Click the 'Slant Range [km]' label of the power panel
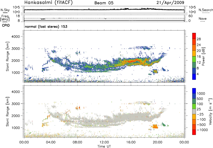This screenshot has width=213, height=148. (x=7, y=56)
